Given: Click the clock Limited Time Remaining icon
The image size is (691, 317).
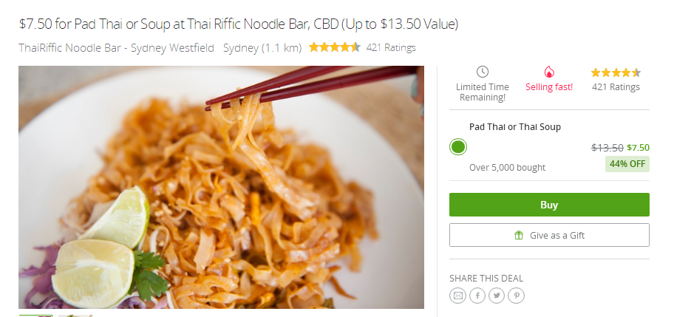Looking at the screenshot, I should click(483, 72).
